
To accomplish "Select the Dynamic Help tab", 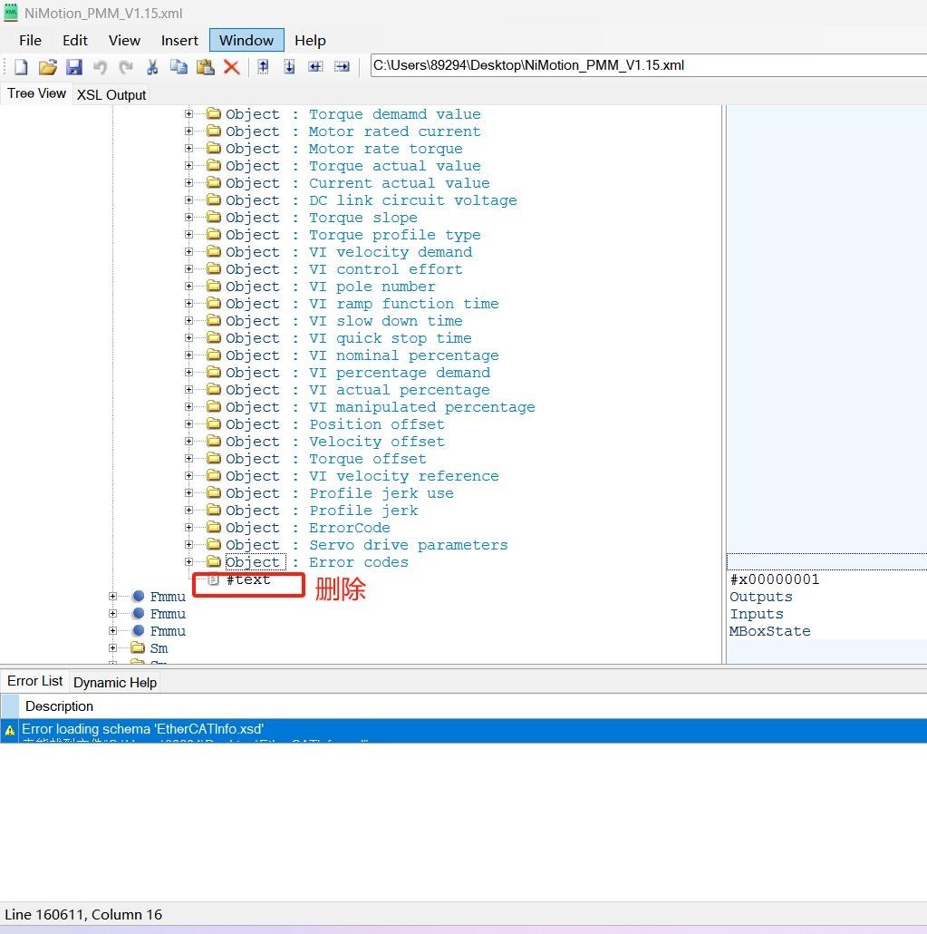I will coord(115,683).
